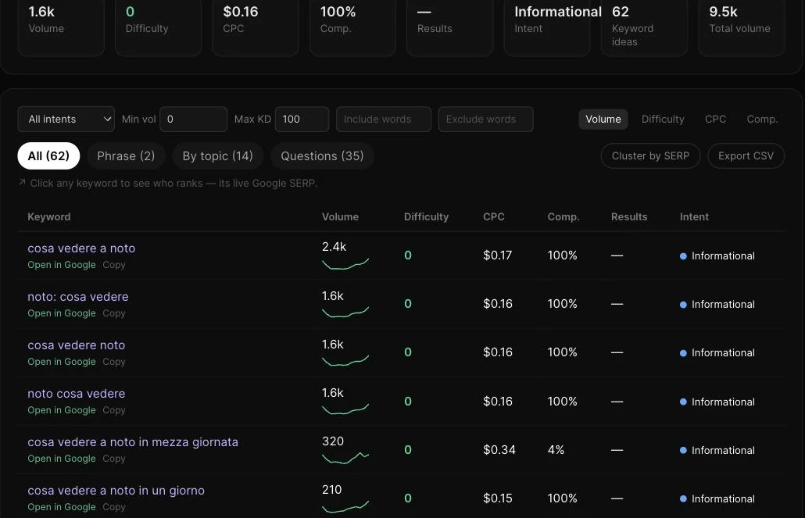Switch sorting to Comp.
The height and width of the screenshot is (518, 805).
point(762,119)
